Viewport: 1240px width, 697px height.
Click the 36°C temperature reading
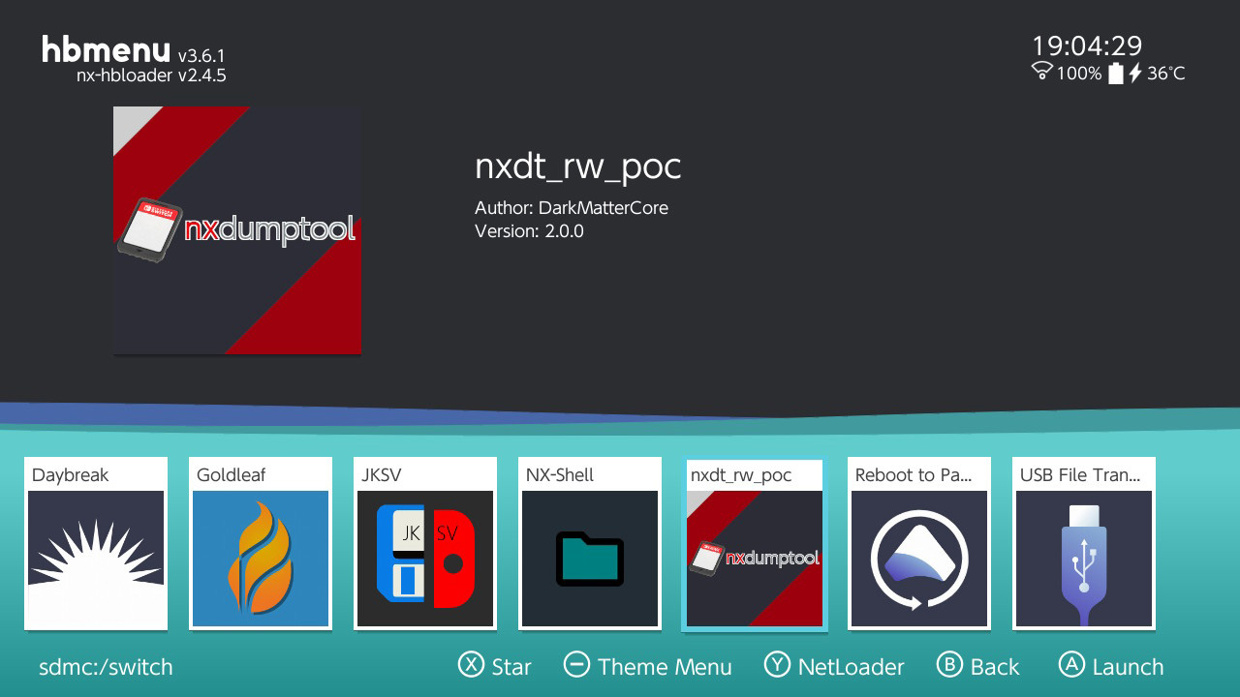[x=1166, y=74]
